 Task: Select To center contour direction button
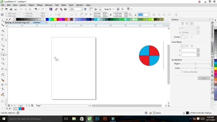click(x=183, y=23)
